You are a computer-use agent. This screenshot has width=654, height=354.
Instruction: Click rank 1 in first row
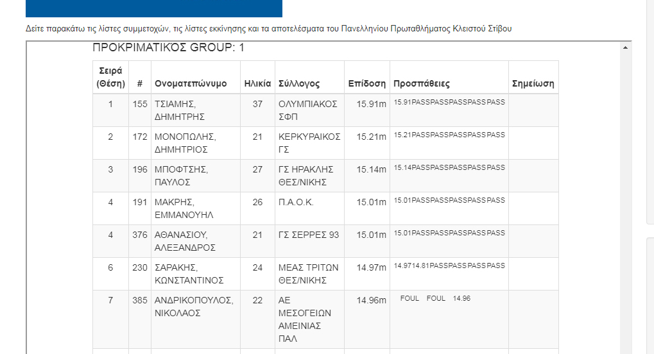[x=110, y=104]
